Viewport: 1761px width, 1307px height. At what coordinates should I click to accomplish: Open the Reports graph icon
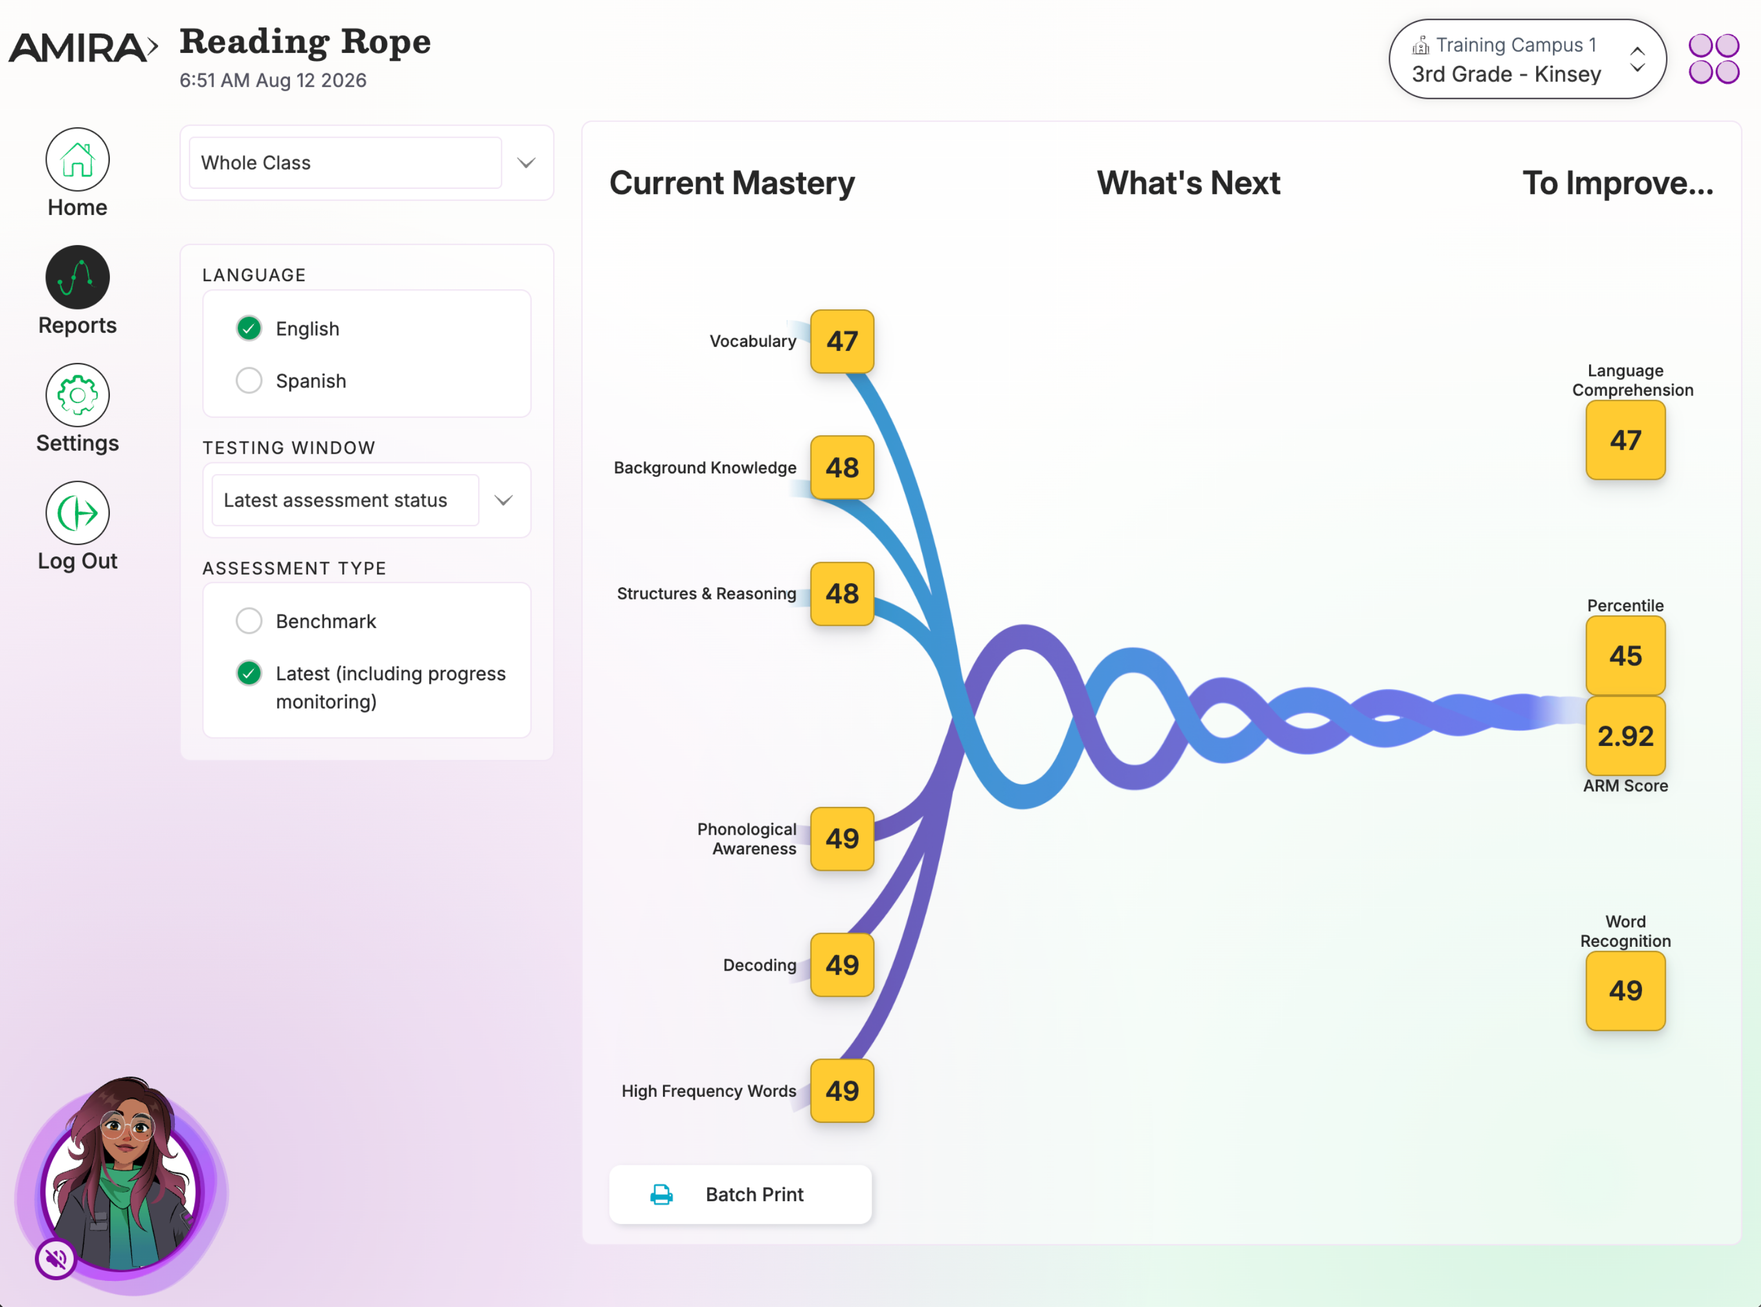tap(77, 277)
